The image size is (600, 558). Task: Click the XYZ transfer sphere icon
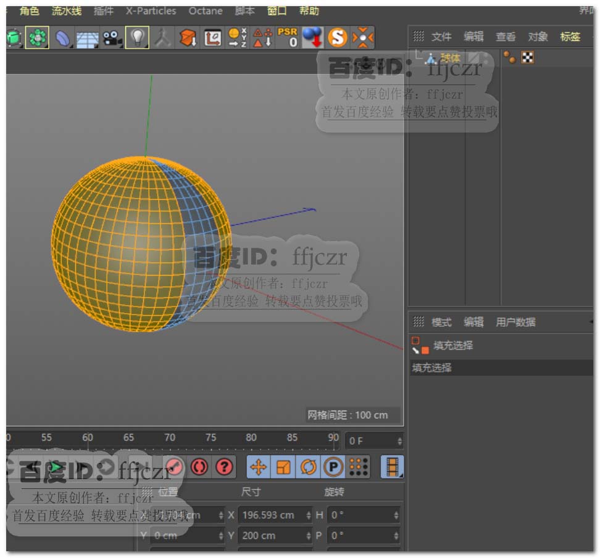237,38
